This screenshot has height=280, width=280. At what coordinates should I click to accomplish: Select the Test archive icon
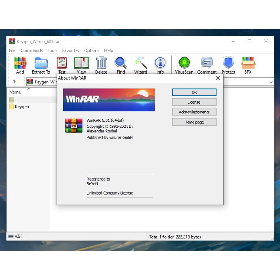(62, 63)
